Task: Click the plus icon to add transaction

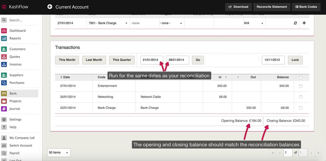Action: coord(304,23)
